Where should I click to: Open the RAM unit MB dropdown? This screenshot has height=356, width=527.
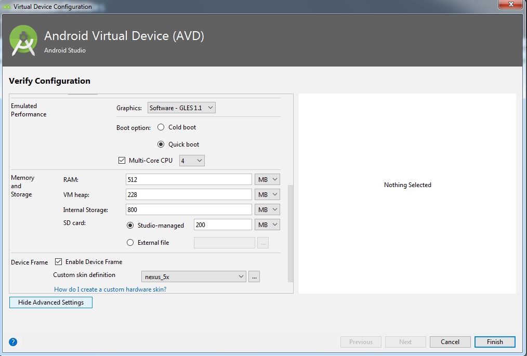click(267, 179)
